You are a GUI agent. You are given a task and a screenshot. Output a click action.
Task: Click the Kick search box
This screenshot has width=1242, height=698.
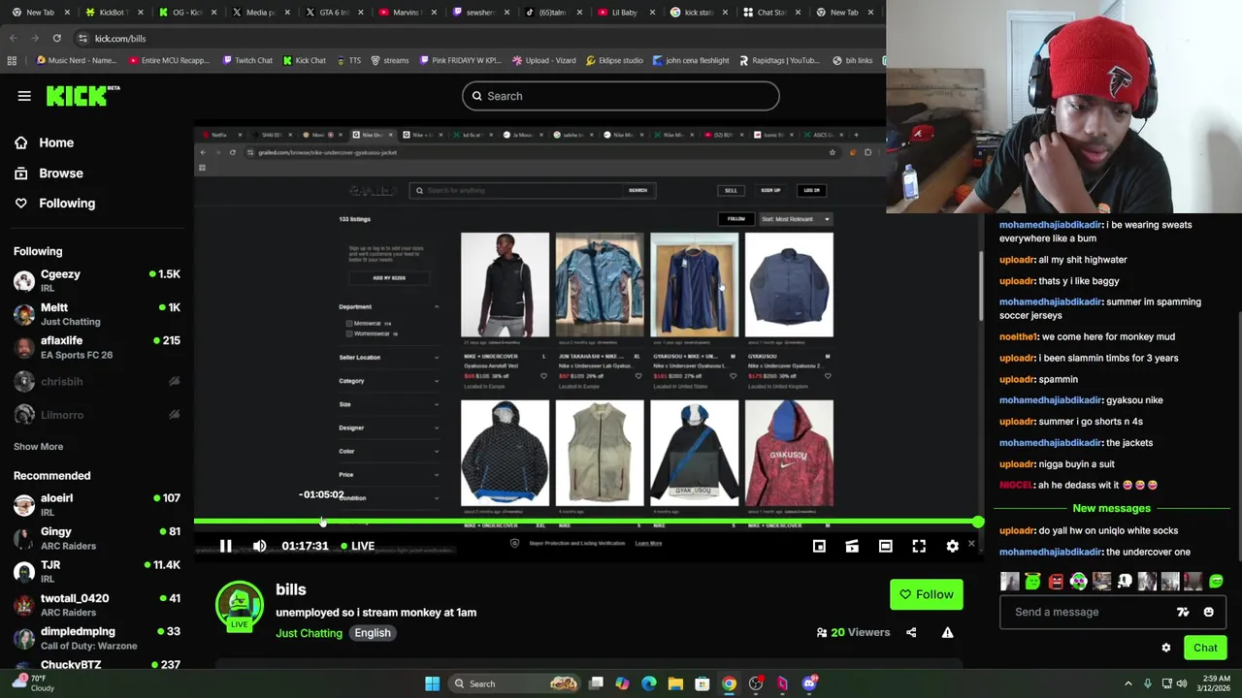620,96
